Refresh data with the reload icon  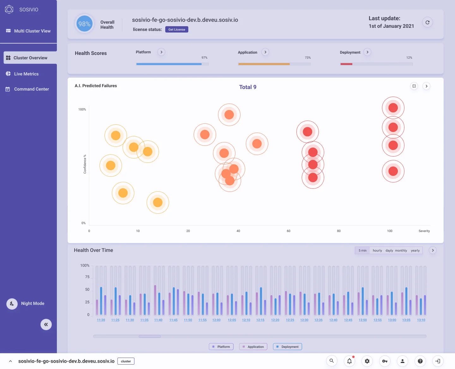428,22
